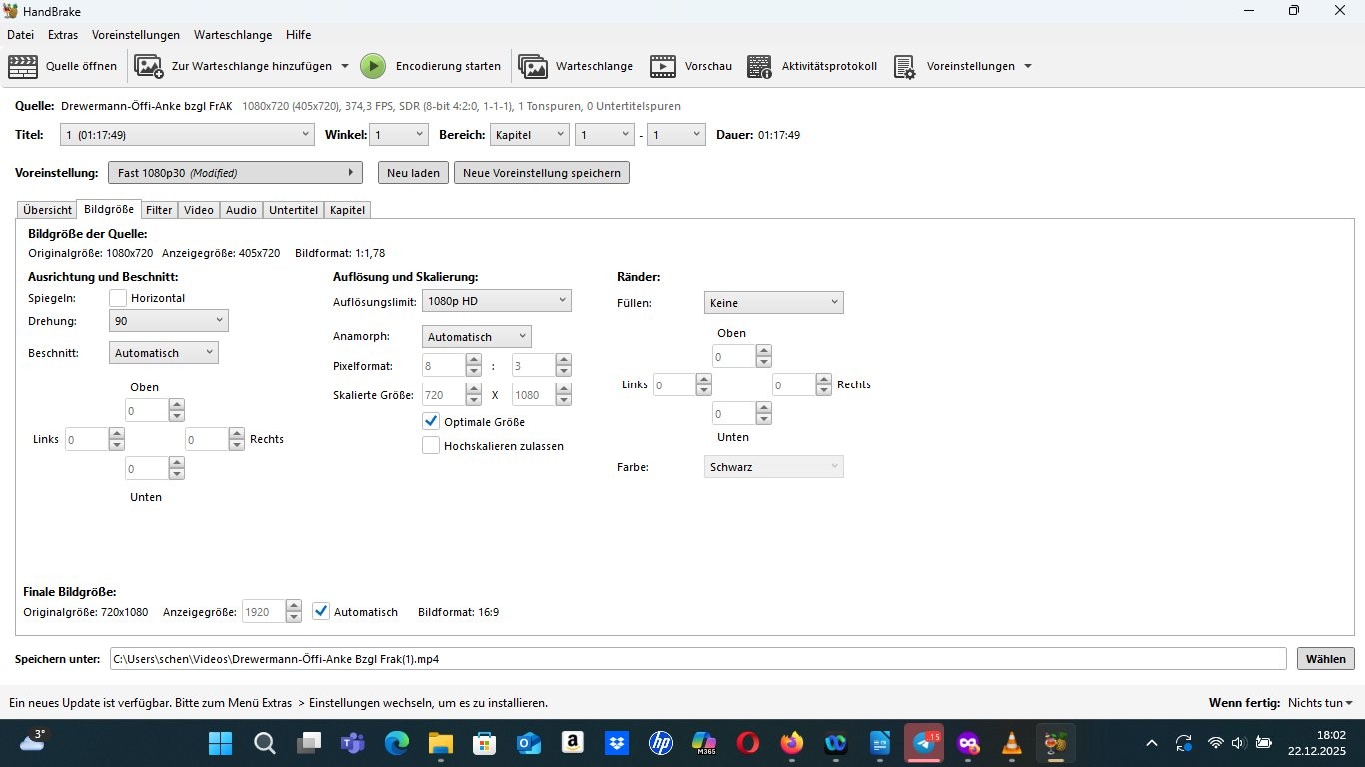Click the Voreinstellungen toolbar gear icon
1365x767 pixels.
(x=904, y=67)
